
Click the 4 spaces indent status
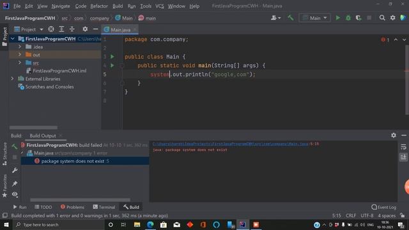(x=387, y=216)
